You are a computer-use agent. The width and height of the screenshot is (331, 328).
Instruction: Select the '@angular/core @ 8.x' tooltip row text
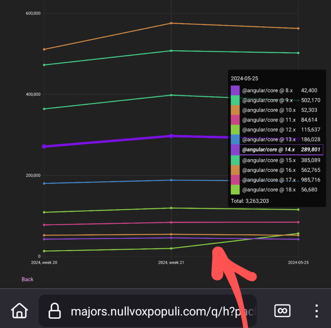point(267,90)
